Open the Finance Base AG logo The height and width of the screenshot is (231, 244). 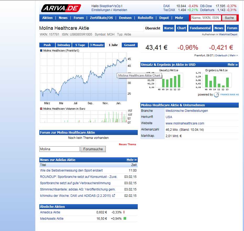(x=226, y=95)
